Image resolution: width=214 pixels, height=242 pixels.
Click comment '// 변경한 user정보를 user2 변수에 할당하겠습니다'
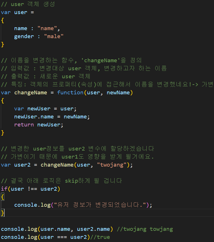(77, 149)
